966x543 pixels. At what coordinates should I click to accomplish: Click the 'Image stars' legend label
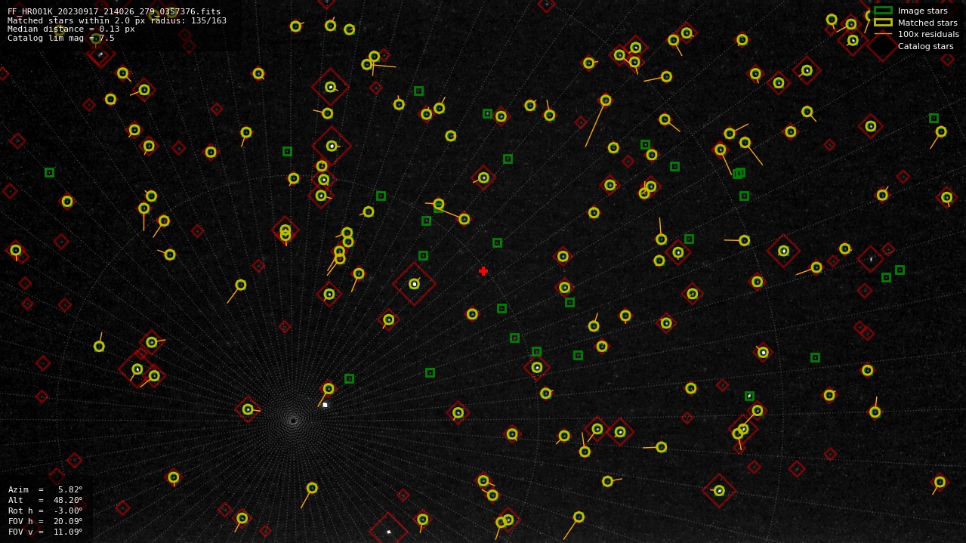coord(922,11)
